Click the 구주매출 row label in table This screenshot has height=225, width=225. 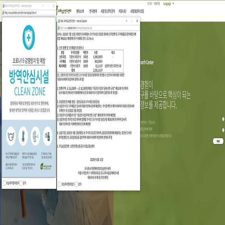[x=62, y=61]
